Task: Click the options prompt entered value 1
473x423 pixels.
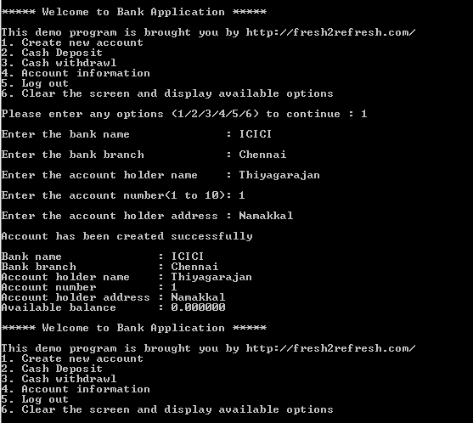Action: (363, 114)
